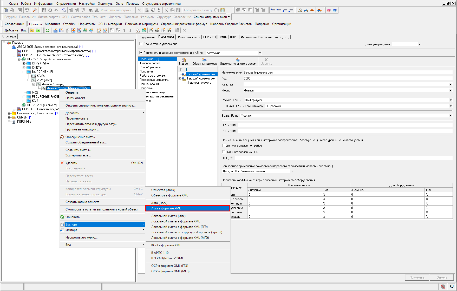Click the blue move-down arrow above price levels

[187, 69]
